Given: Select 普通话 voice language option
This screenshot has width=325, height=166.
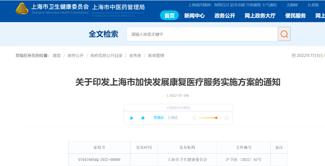Looking at the screenshot, I should pos(159,118).
